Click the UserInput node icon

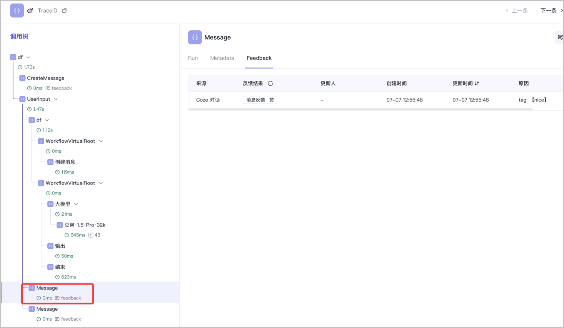pyautogui.click(x=22, y=99)
